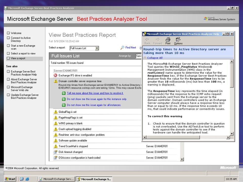This screenshot has width=243, height=182.
Task: Click the 'Server EXAMER01' group heading
Action: coord(65,71)
